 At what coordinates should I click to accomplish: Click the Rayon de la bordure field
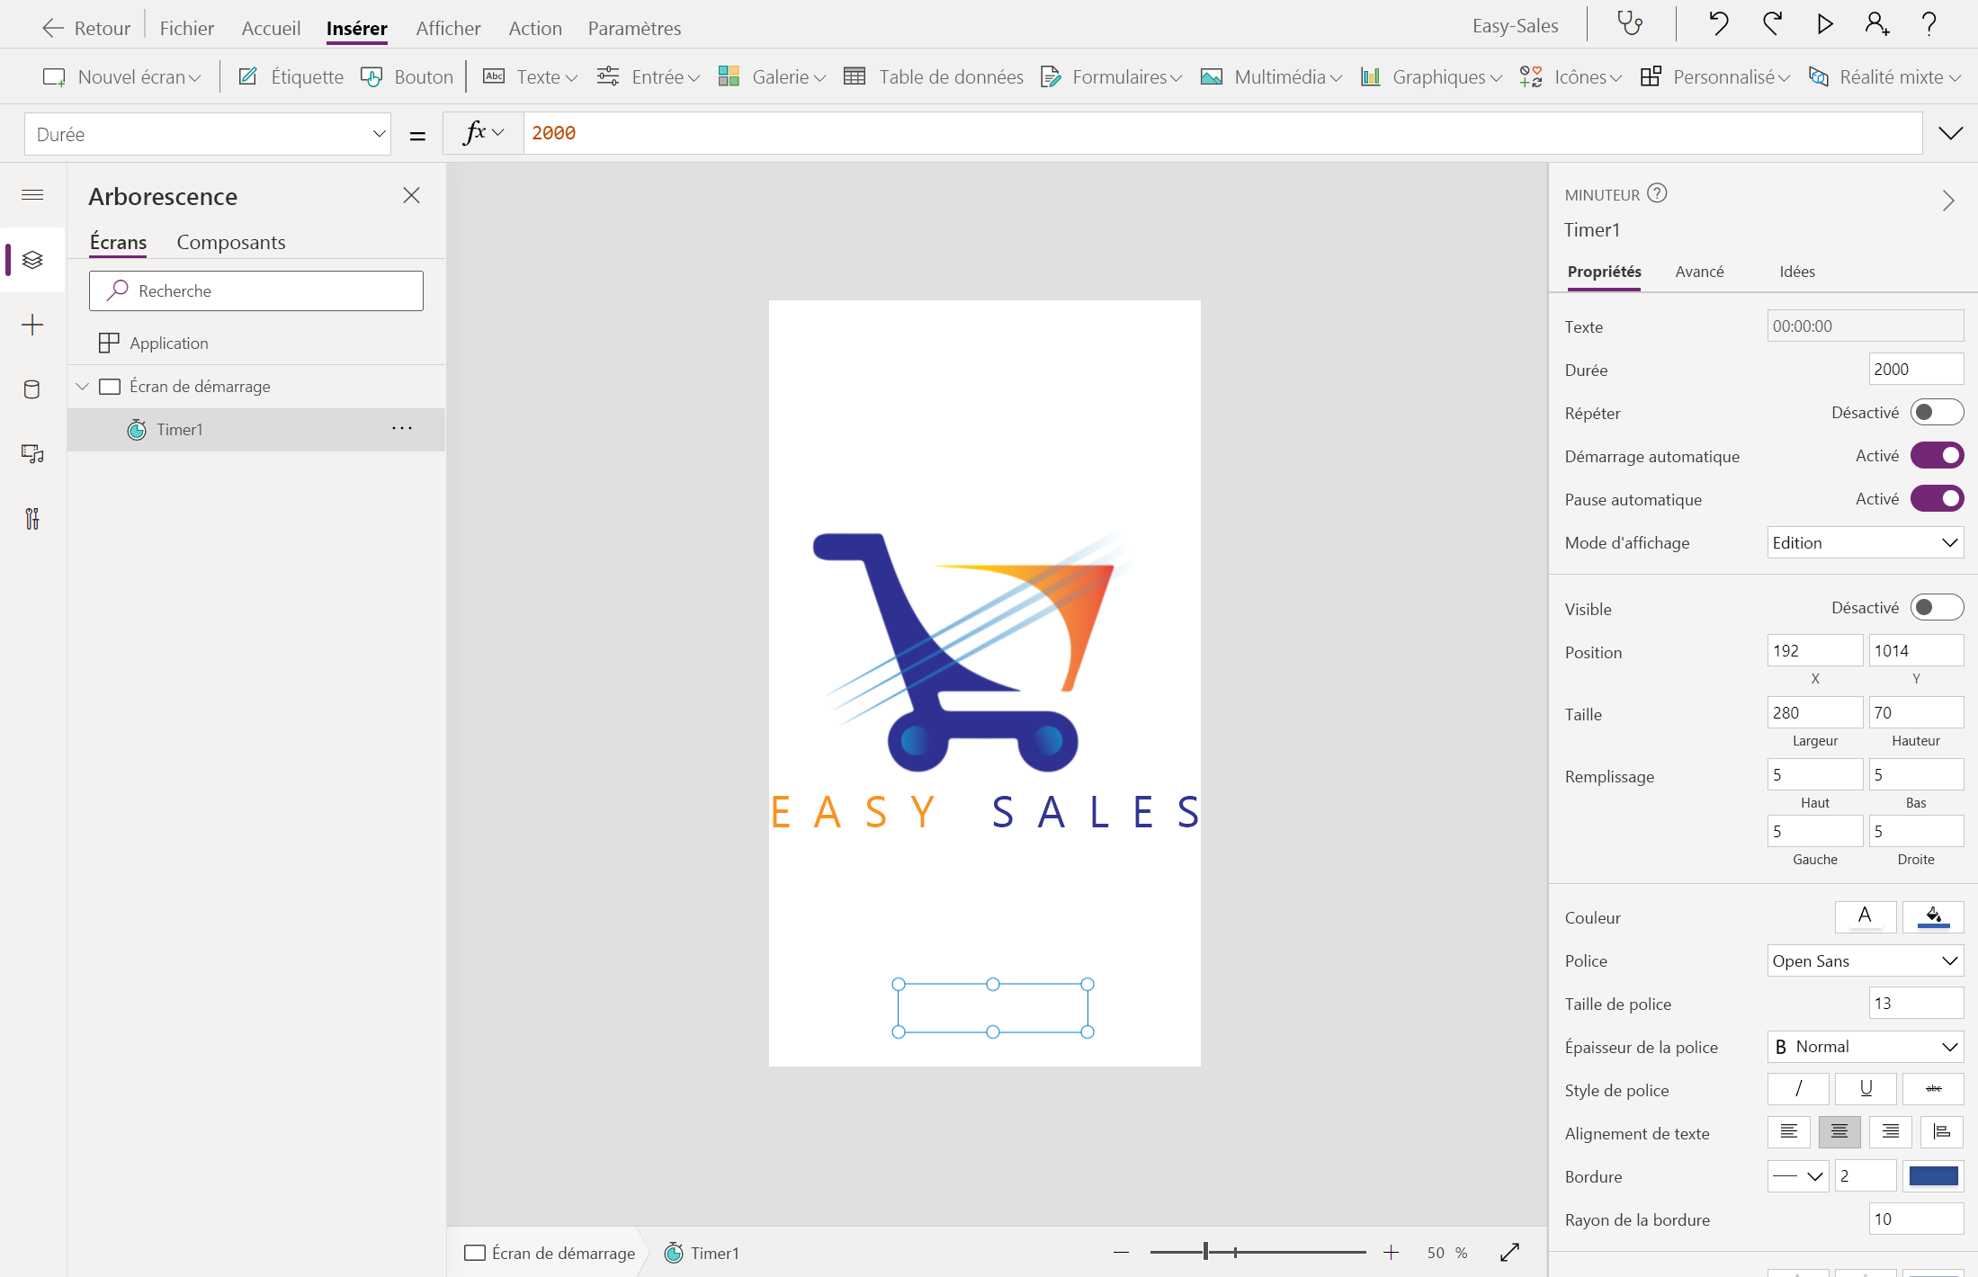click(1916, 1219)
